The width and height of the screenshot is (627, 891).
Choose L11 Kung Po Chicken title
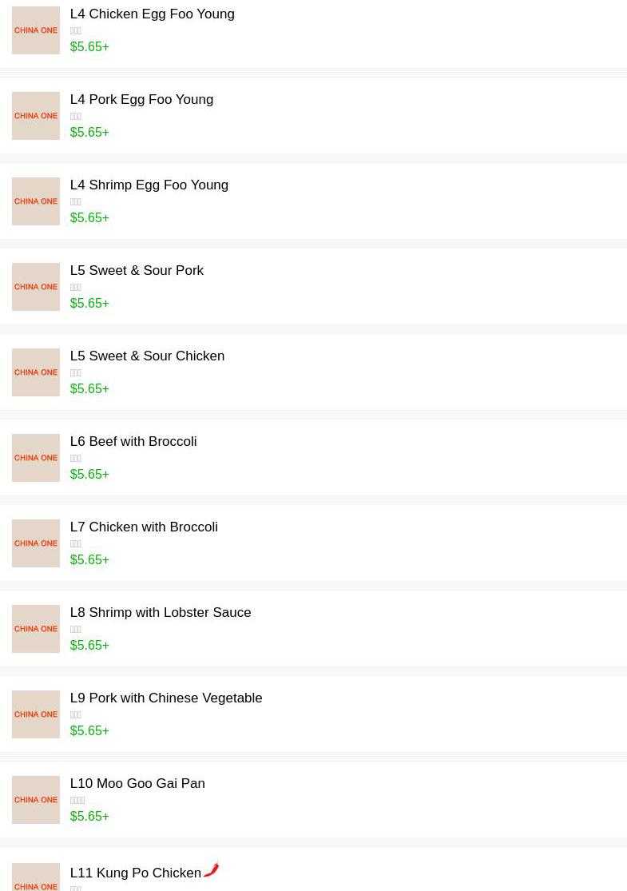135,873
